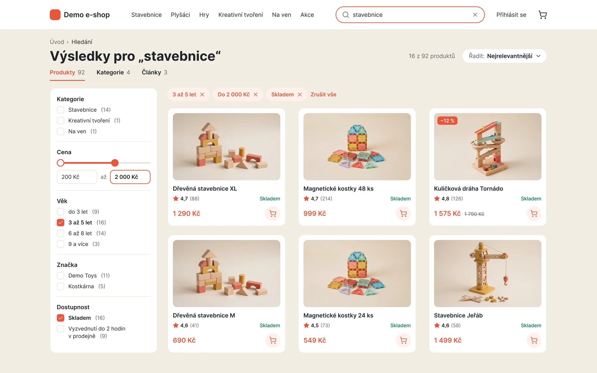The image size is (597, 373).
Task: Check the '6 až 8 let' age checkbox
Action: click(x=61, y=233)
